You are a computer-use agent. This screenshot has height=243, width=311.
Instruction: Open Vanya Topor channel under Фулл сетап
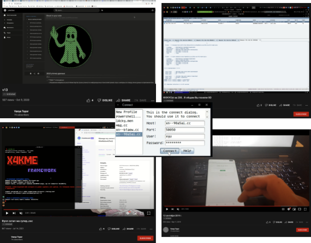pos(16,237)
